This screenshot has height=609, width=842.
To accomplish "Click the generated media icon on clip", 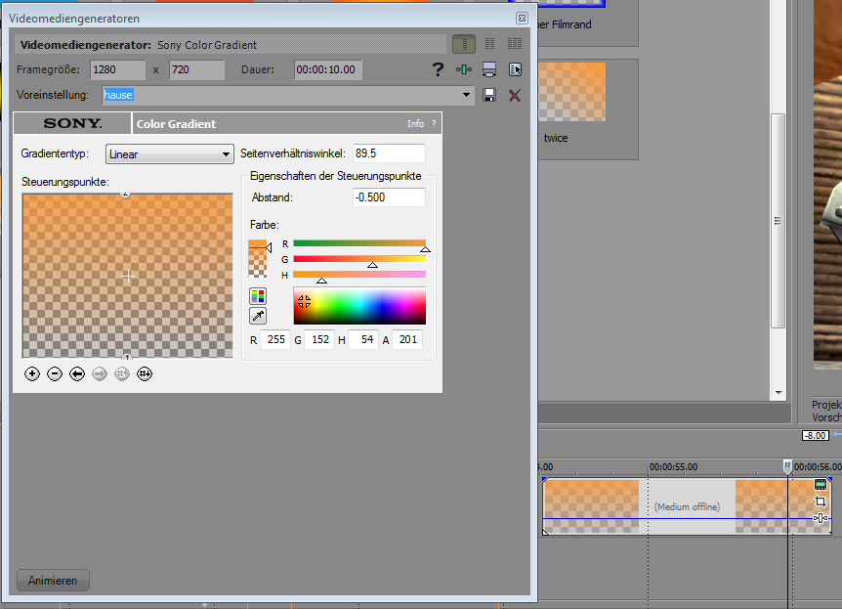I will 821,485.
